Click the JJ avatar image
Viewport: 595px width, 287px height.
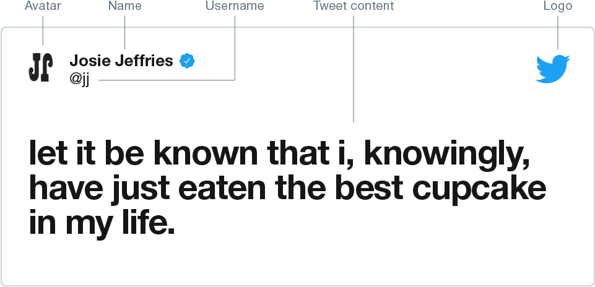coord(41,67)
